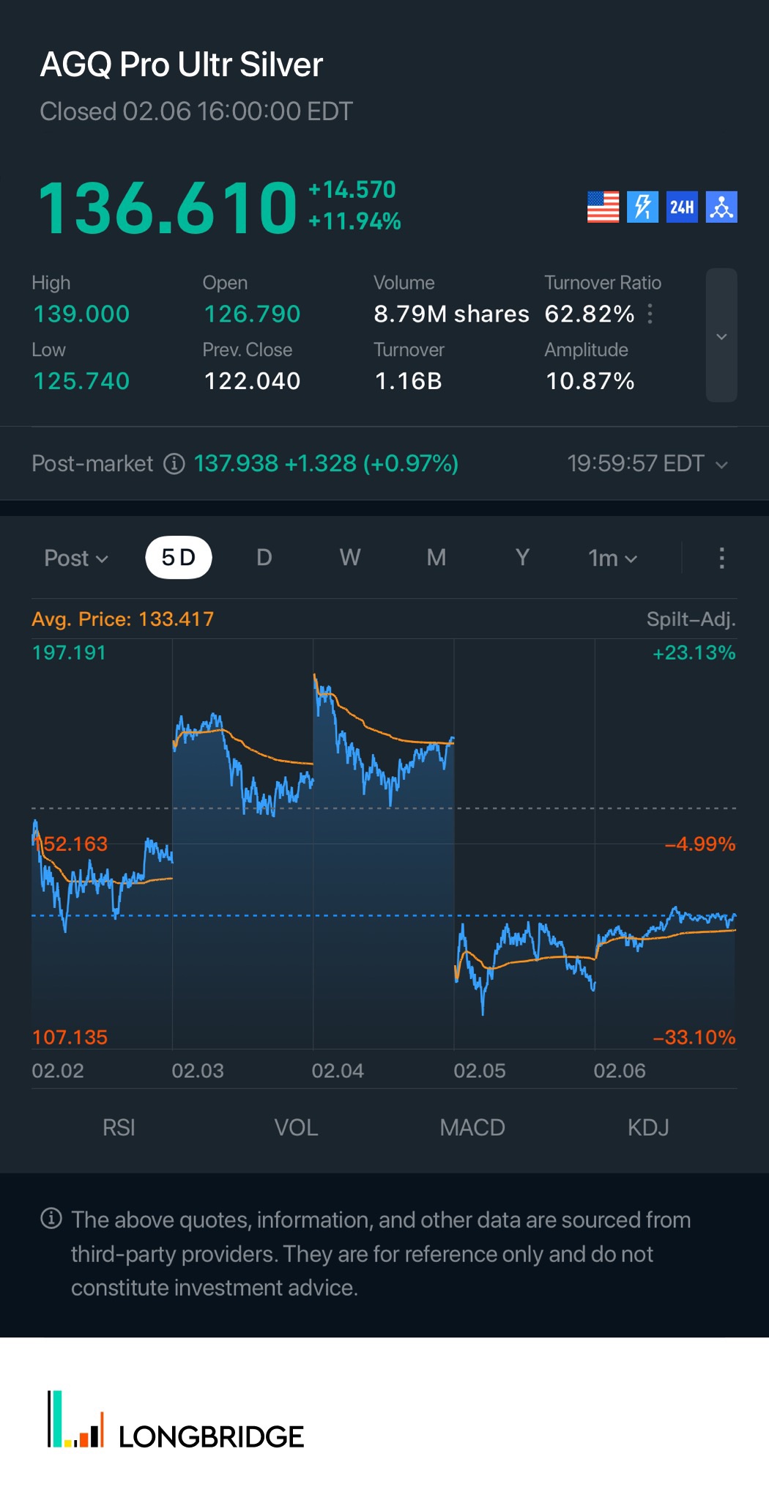The width and height of the screenshot is (769, 1509).
Task: Toggle the KDJ indicator
Action: coord(648,1127)
